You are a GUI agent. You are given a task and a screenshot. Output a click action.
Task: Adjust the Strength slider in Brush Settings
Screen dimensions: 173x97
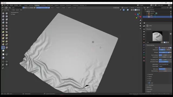163,53
